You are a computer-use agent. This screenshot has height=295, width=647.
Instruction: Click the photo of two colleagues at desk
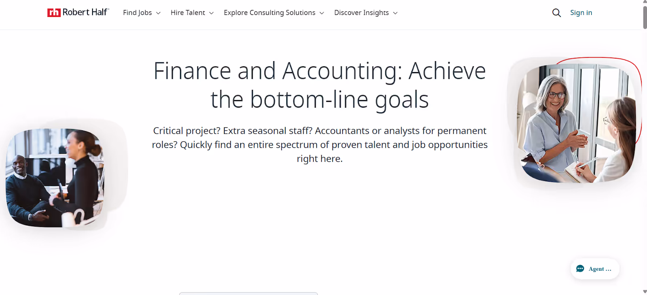(55, 178)
